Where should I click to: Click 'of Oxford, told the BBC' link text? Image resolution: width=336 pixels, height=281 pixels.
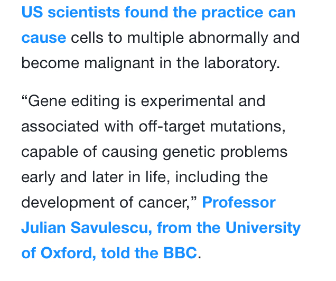click(x=109, y=253)
